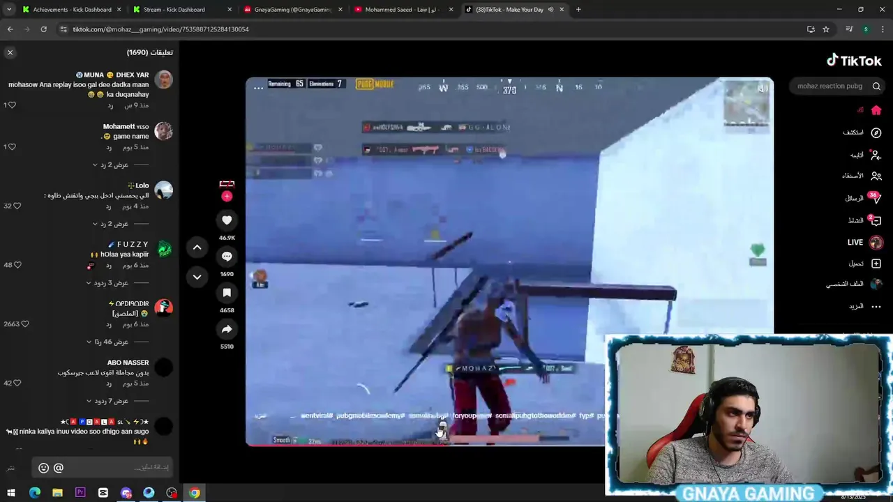Open the Chrome profile S avatar

(x=866, y=29)
